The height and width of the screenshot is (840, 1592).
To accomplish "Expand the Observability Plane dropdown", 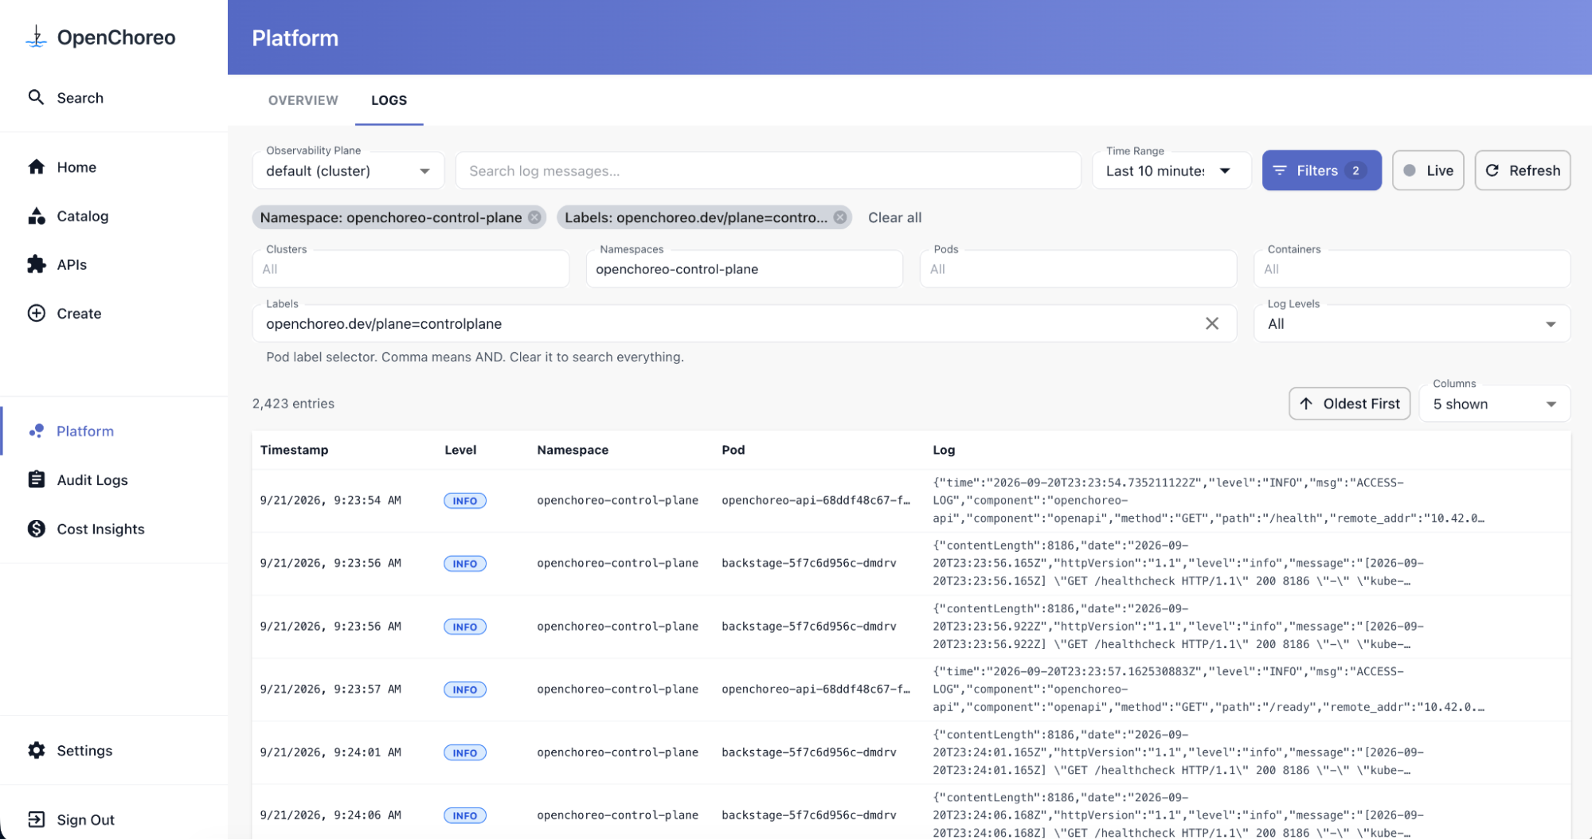I will tap(348, 170).
